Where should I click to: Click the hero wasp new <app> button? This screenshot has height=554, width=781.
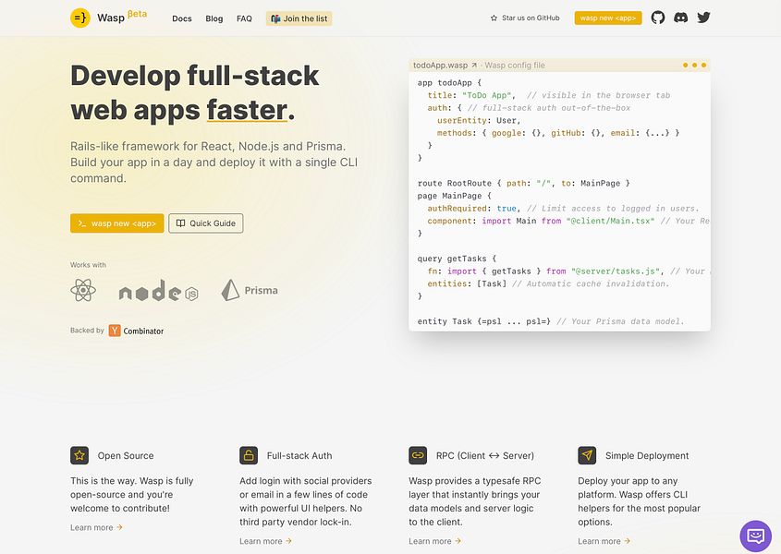[x=117, y=223]
